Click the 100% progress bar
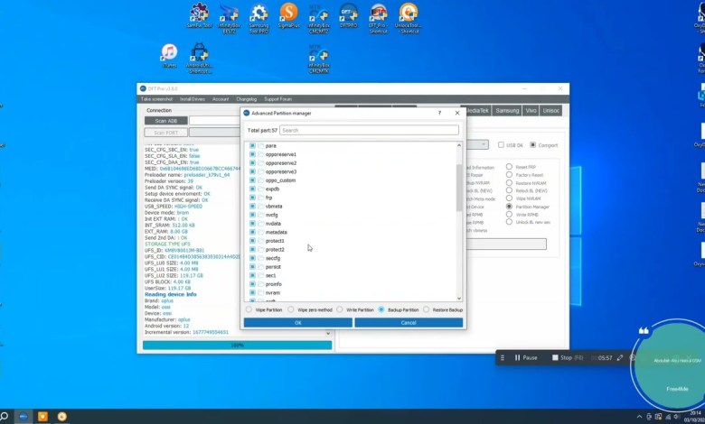Viewport: 705px width, 424px height. [237, 345]
